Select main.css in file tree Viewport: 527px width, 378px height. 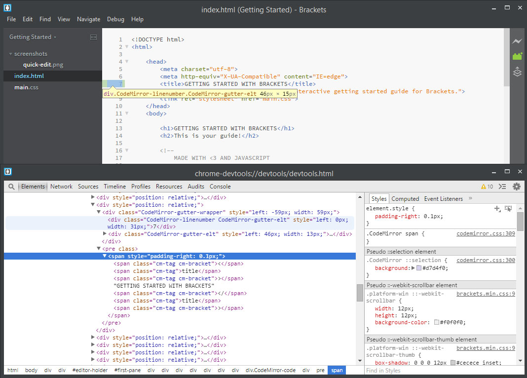click(26, 87)
